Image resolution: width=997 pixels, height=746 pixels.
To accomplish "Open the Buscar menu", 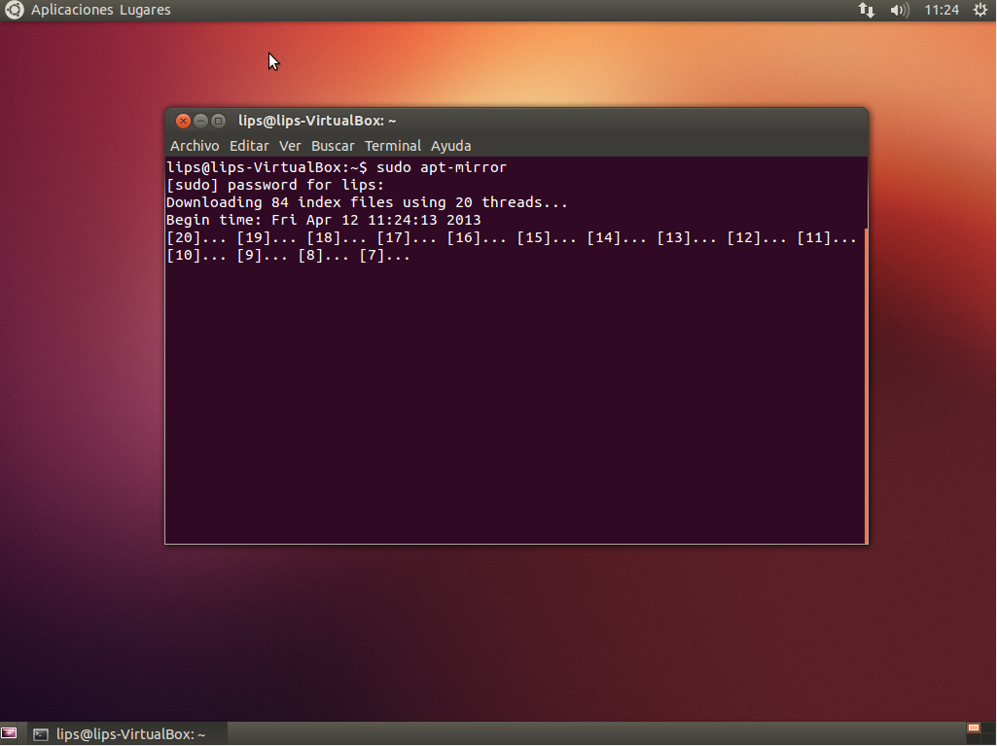I will click(333, 146).
